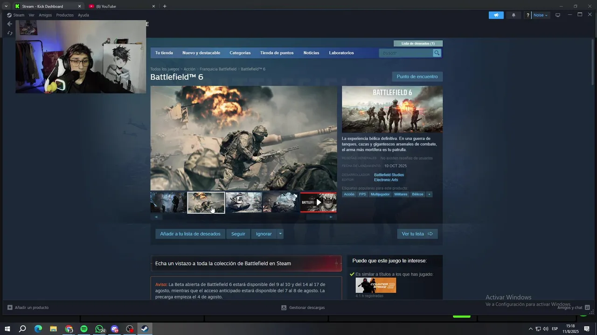Open a new browser tab

click(x=165, y=7)
